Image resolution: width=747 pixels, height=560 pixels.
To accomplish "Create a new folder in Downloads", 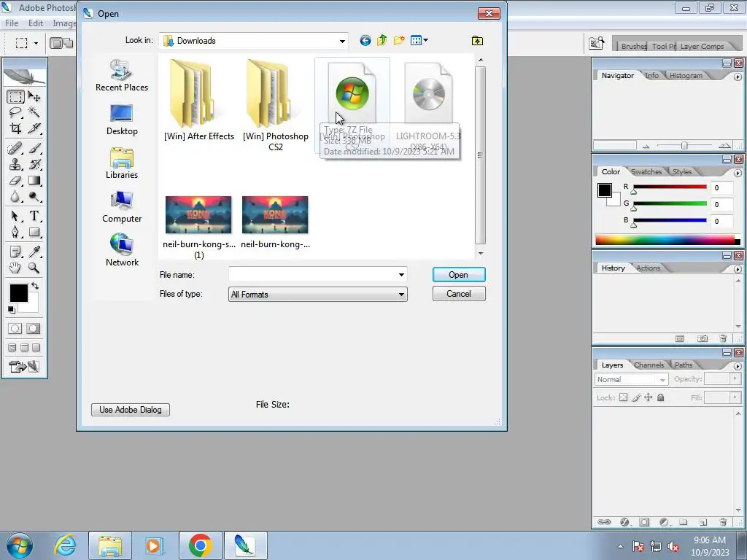I will pyautogui.click(x=399, y=41).
